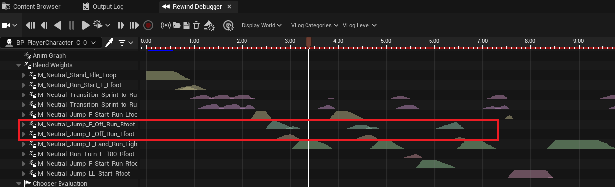Pick a debug target with the eyedropper

110,43
